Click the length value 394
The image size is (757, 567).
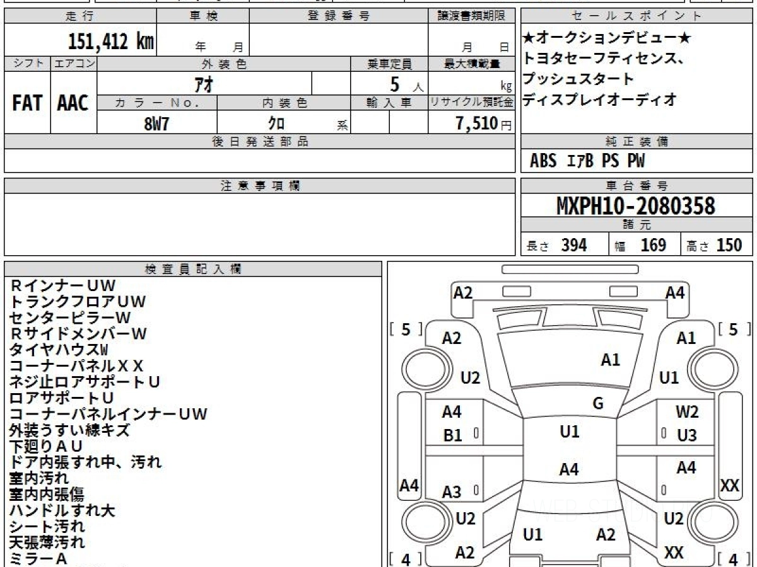coord(574,245)
